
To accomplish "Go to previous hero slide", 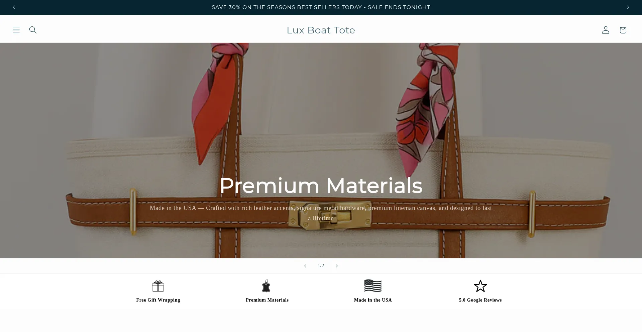I will [305, 266].
